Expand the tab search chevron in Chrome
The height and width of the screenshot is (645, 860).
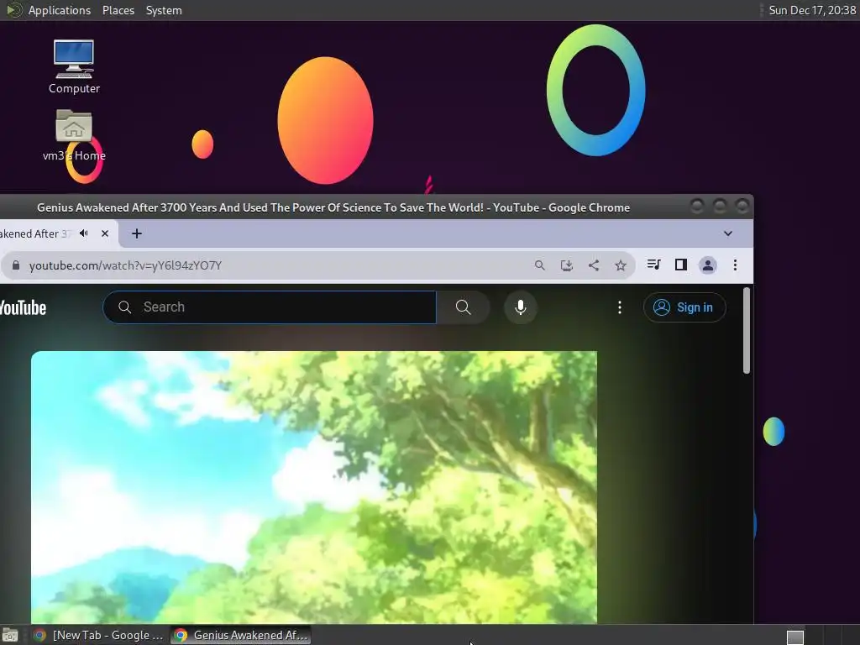(x=728, y=233)
